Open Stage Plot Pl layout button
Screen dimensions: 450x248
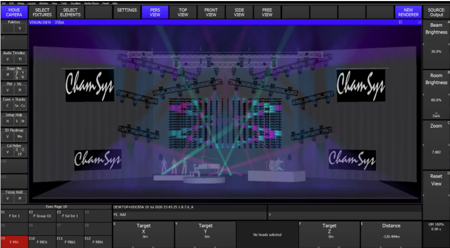(7, 75)
